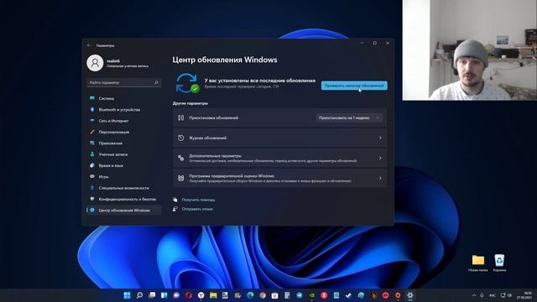
Task: Open Chat from the taskbar
Action: (176, 295)
